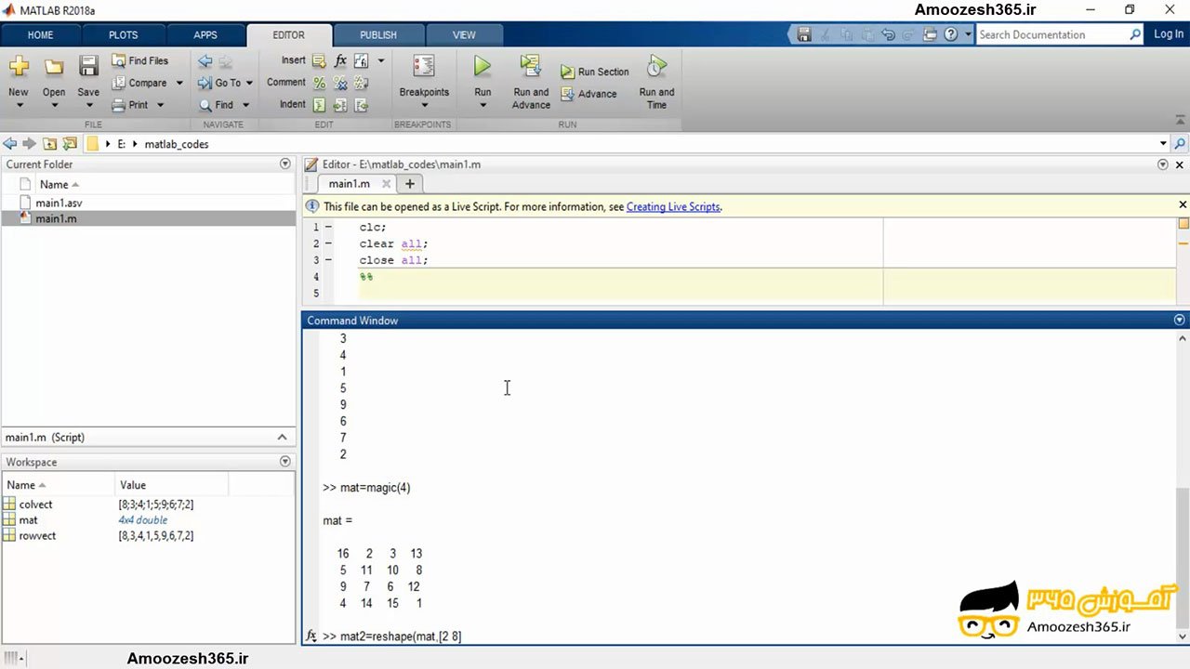
Task: Click the Advance button
Action: [x=588, y=94]
